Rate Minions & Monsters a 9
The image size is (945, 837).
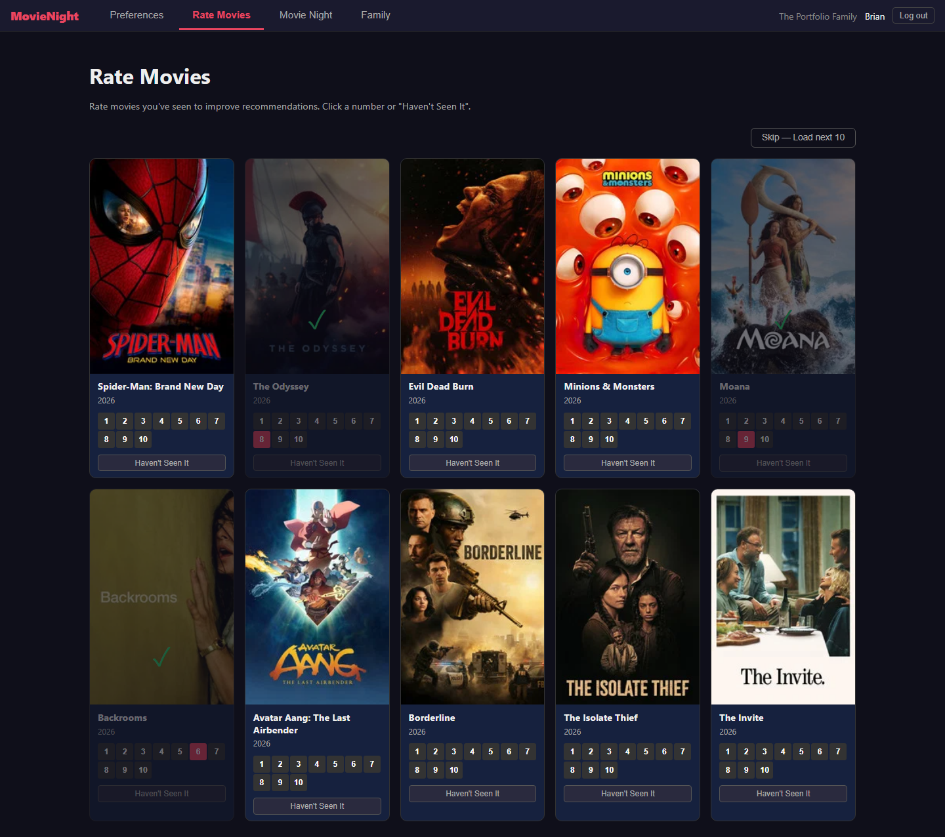(x=591, y=439)
